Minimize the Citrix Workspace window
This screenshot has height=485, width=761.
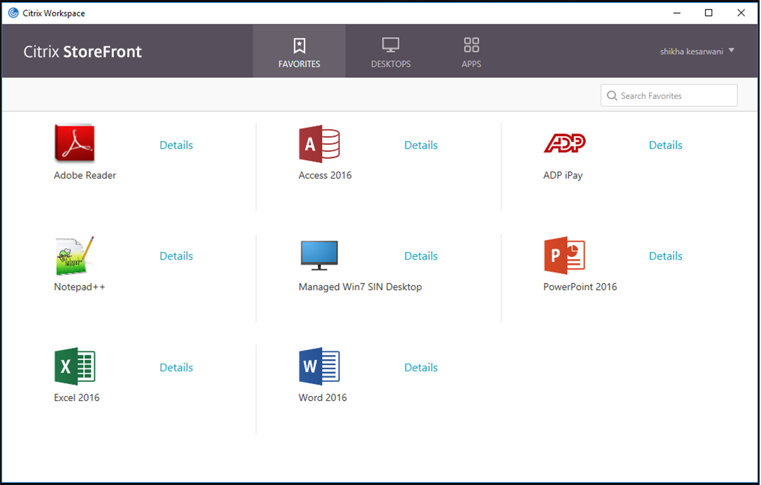pyautogui.click(x=676, y=13)
